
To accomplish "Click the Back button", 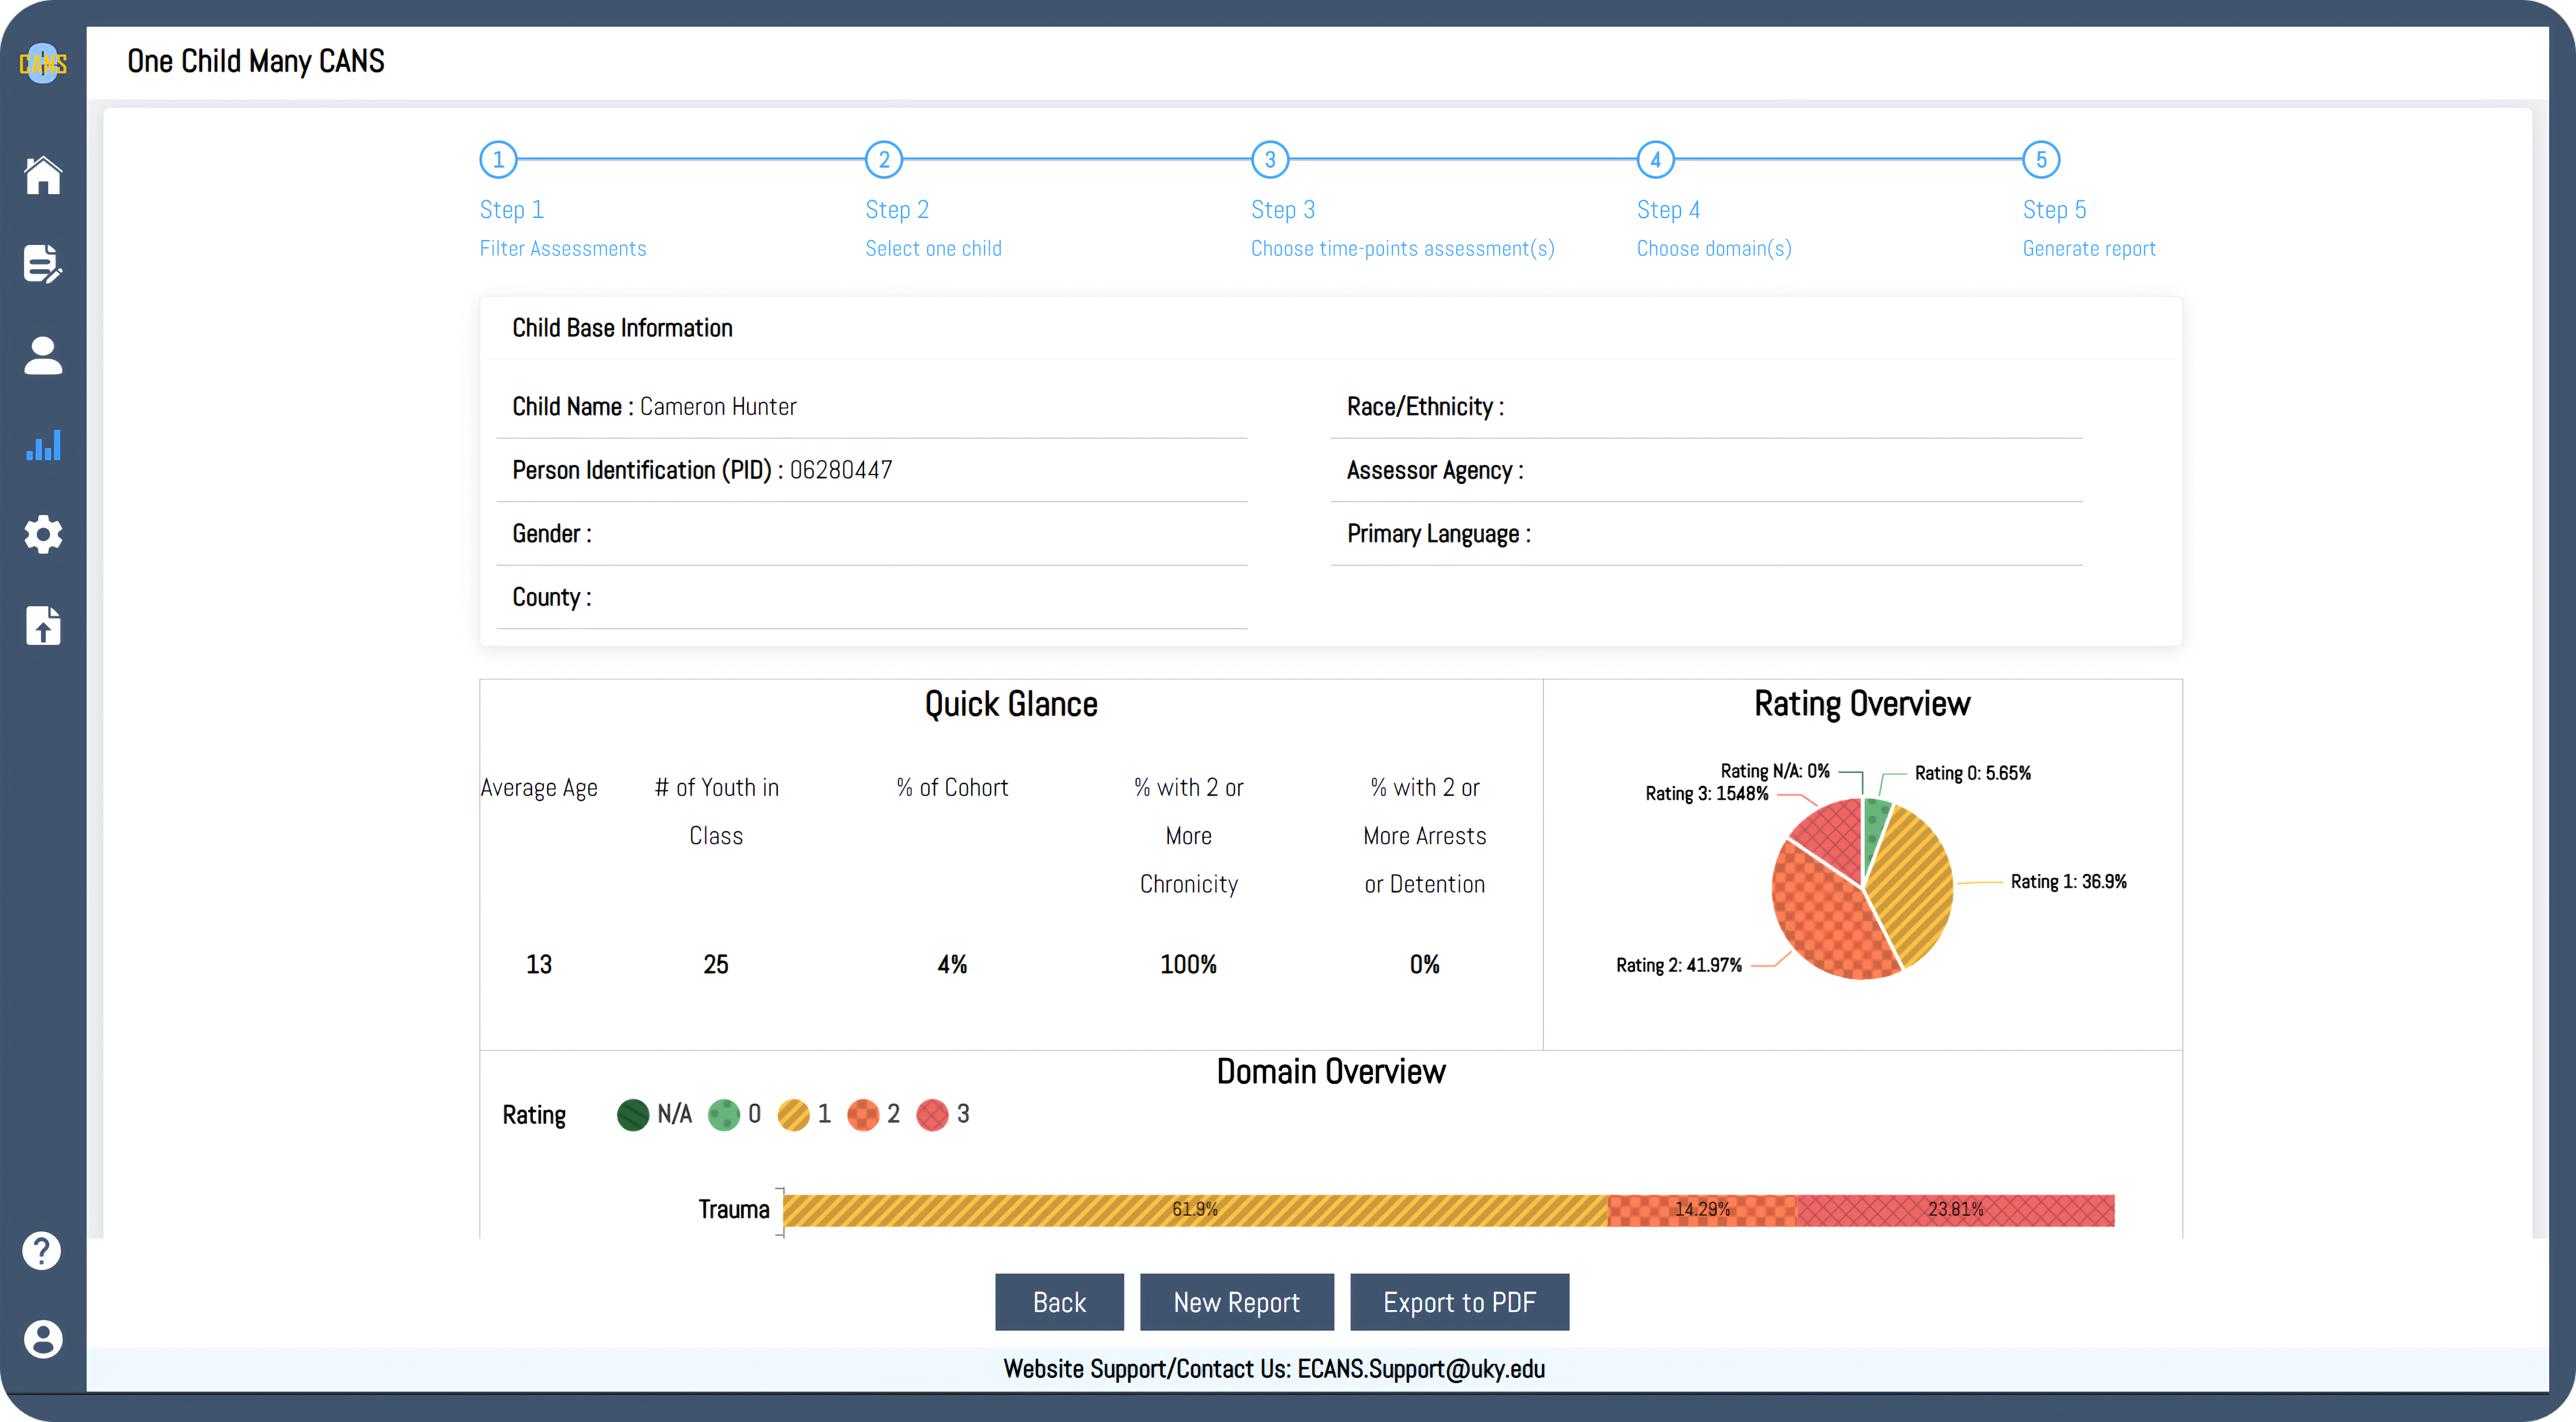I will (1059, 1302).
